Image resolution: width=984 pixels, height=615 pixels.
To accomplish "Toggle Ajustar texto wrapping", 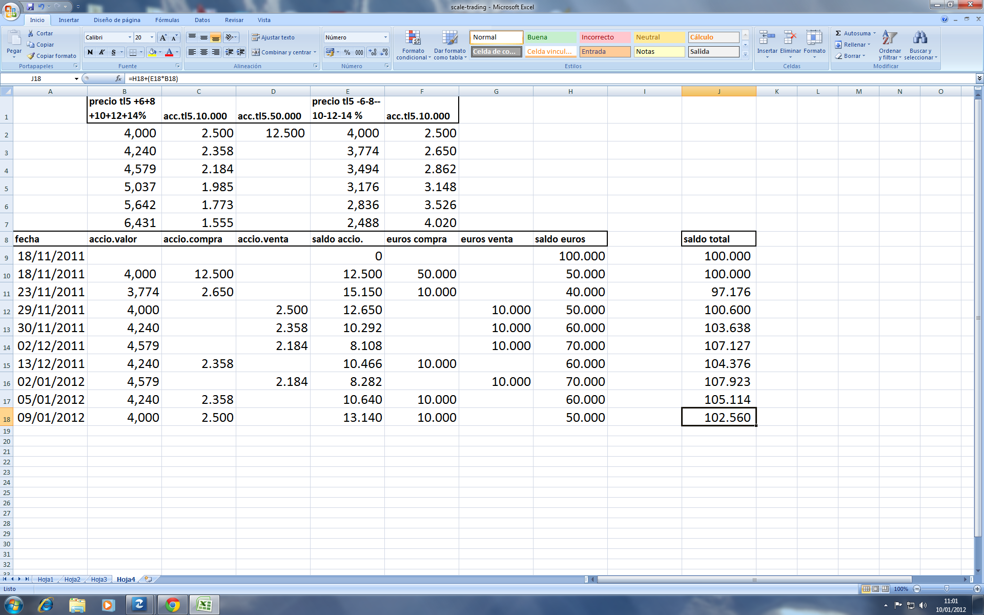I will pyautogui.click(x=273, y=37).
